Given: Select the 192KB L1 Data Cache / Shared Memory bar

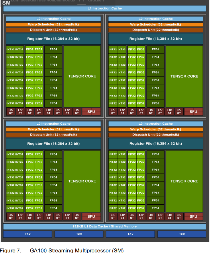Looking at the screenshot, I should point(105,227).
